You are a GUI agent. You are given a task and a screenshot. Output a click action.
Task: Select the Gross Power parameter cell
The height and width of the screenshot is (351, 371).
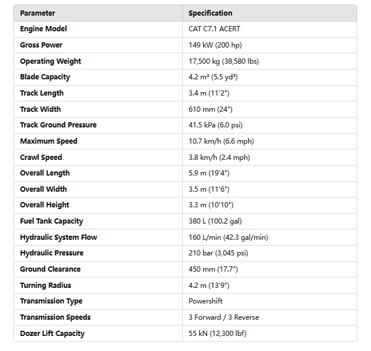[x=41, y=45]
